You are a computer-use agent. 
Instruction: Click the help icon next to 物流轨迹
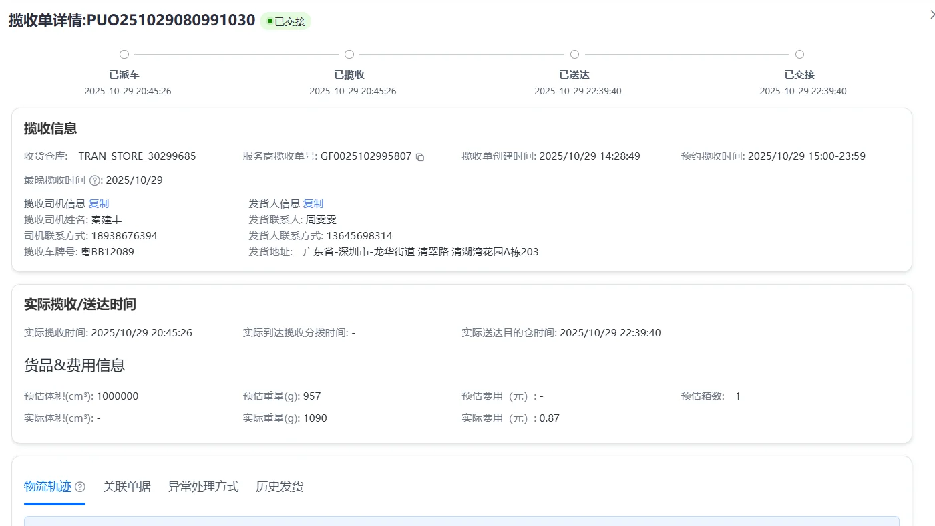[x=80, y=487]
